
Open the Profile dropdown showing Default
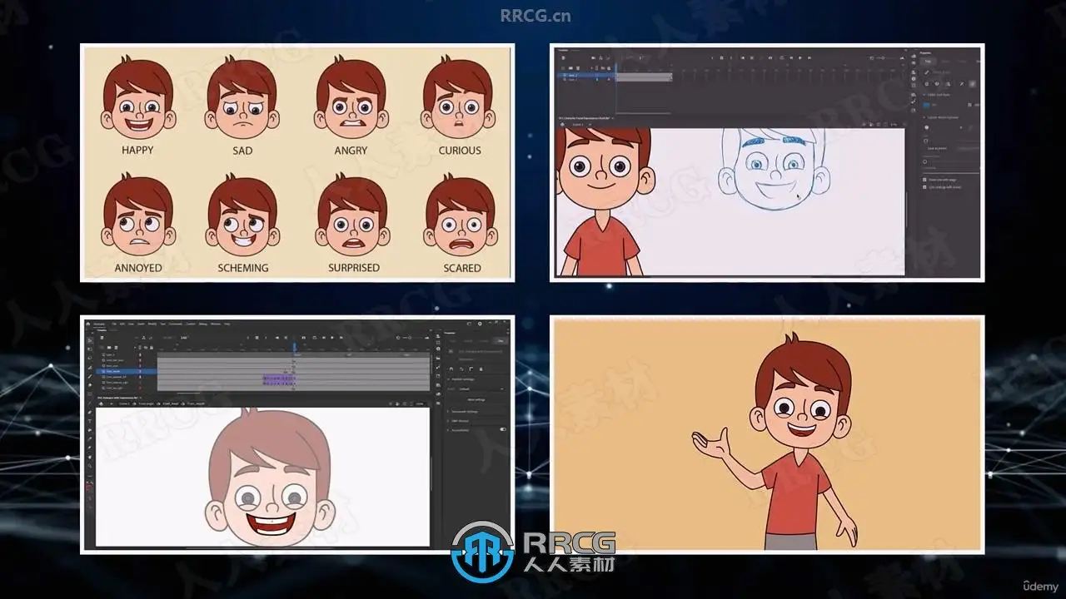481,389
